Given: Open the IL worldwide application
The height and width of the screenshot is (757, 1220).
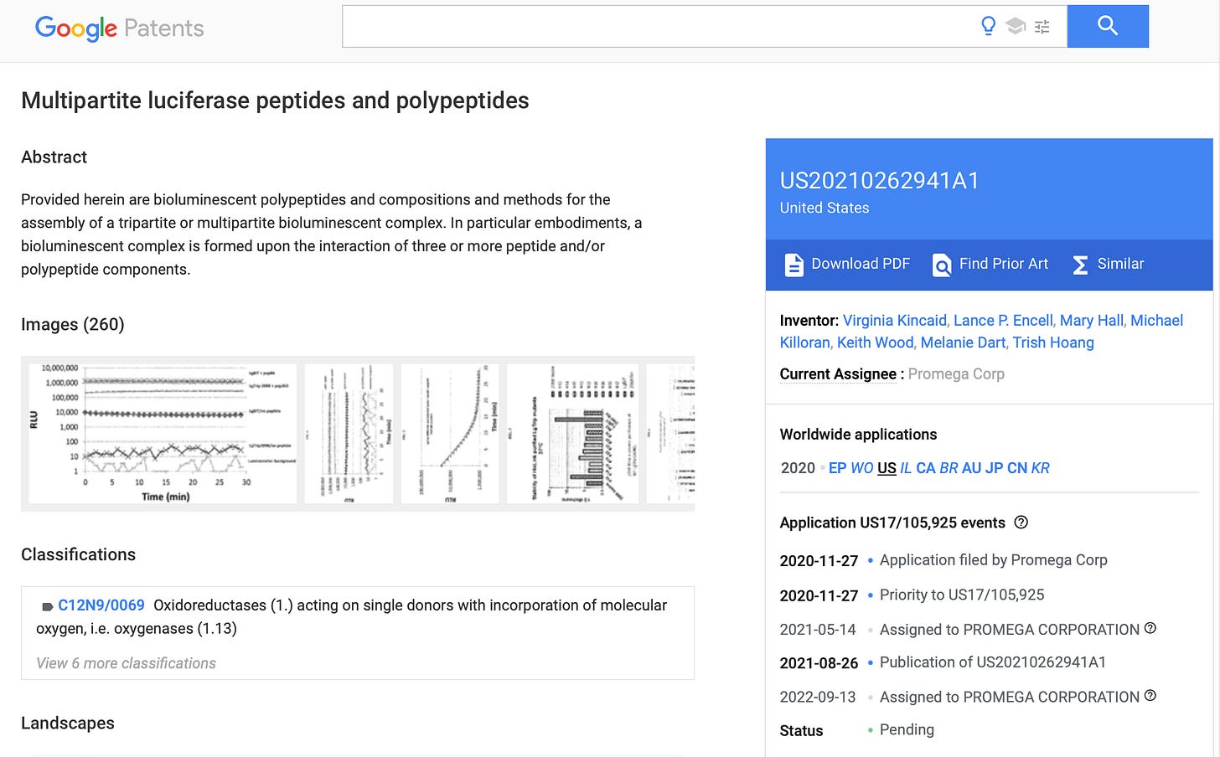Looking at the screenshot, I should (x=906, y=468).
